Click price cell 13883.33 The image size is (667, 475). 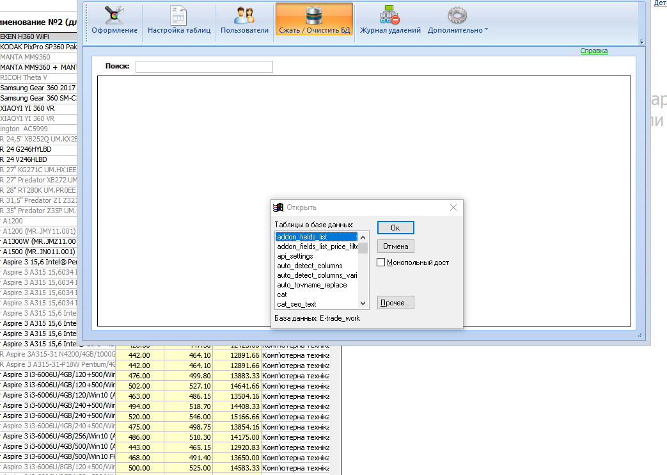tap(237, 376)
